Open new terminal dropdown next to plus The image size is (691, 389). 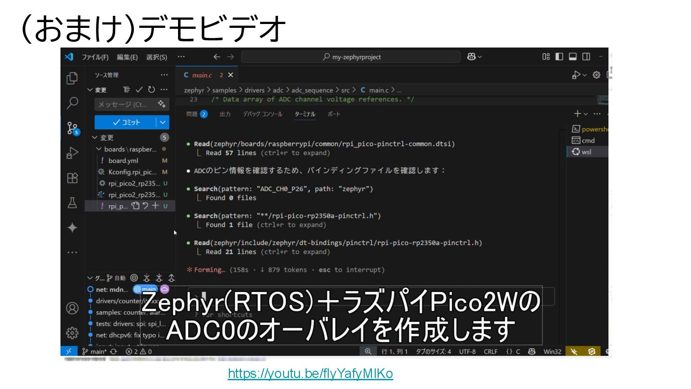click(586, 114)
